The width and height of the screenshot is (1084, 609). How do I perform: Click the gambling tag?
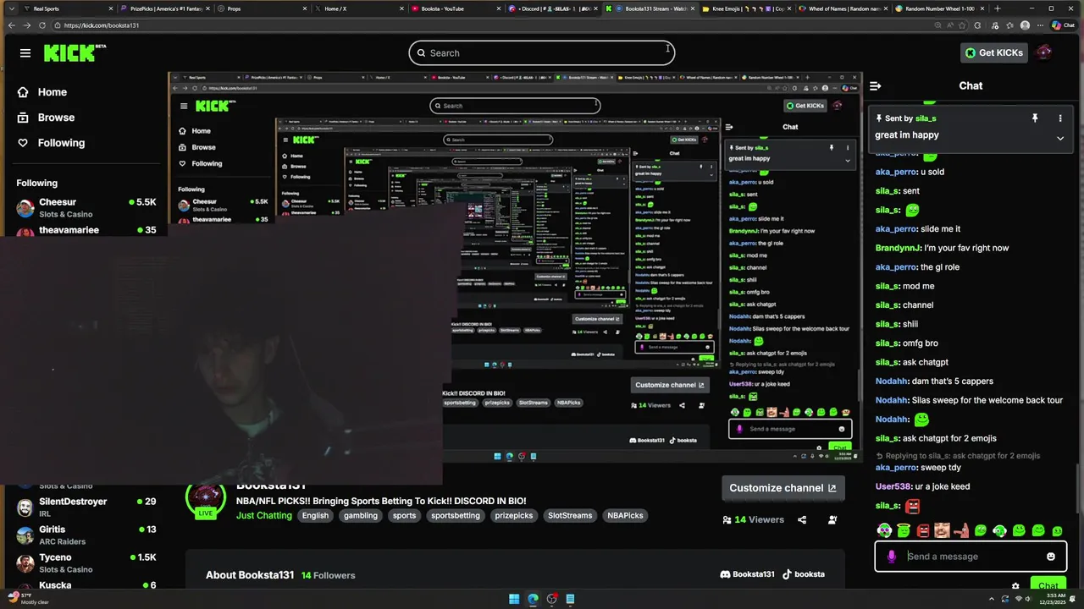pyautogui.click(x=361, y=515)
